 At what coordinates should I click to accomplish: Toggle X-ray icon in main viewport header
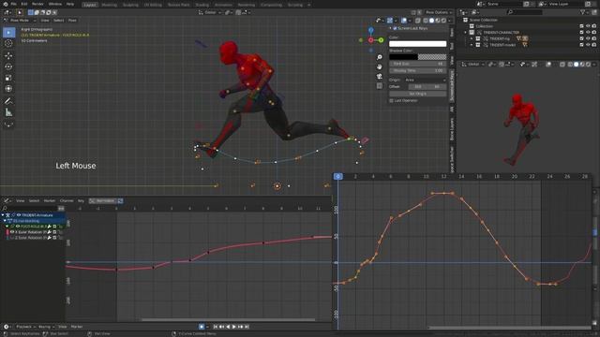click(418, 21)
